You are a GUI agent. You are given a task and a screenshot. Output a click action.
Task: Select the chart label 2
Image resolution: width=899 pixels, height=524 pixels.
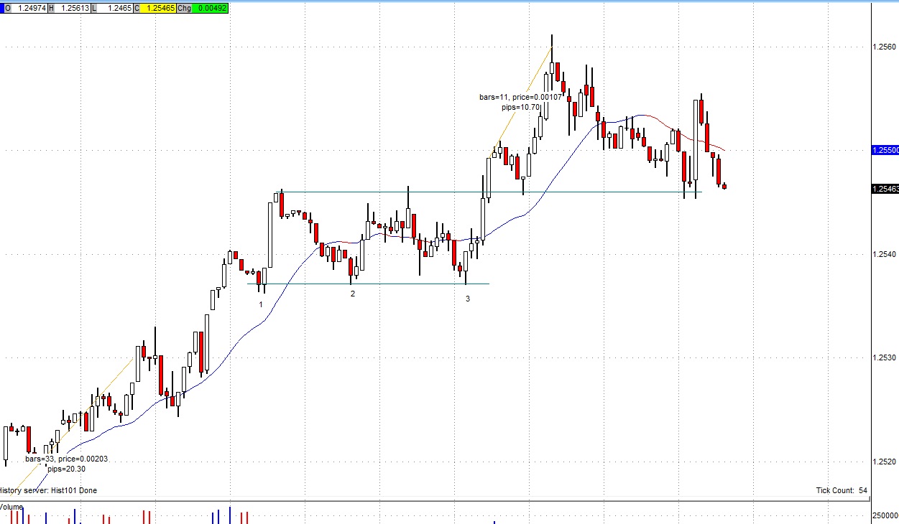click(353, 294)
